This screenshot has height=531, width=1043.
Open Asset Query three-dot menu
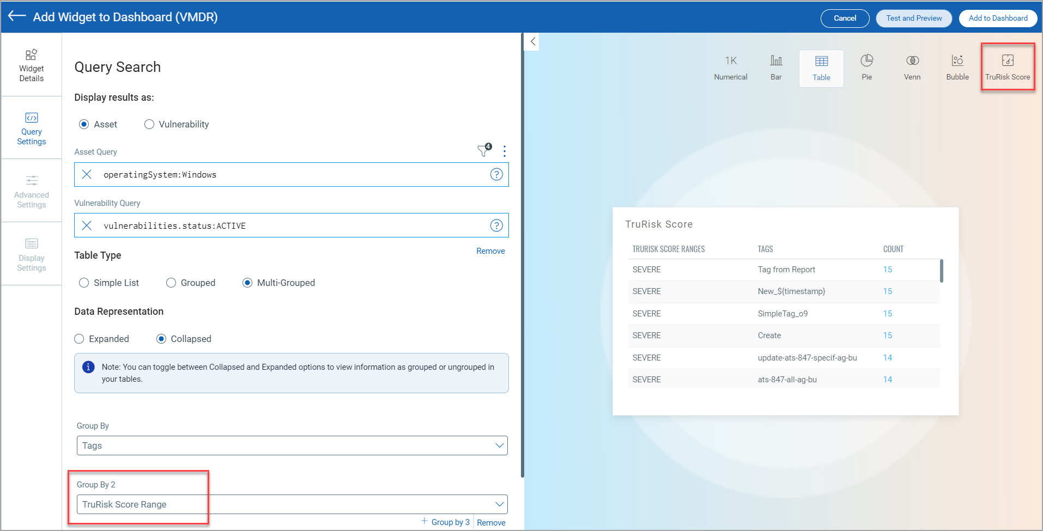pyautogui.click(x=505, y=151)
